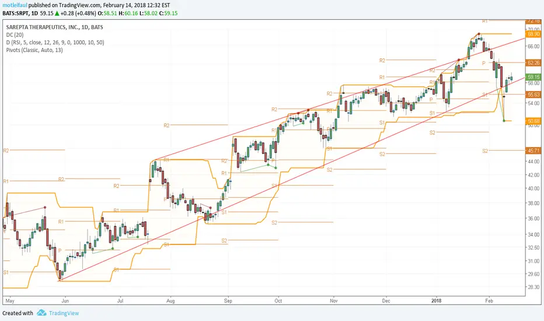This screenshot has height=321, width=544.
Task: Click the 29.60 price axis value
Action: point(533,274)
